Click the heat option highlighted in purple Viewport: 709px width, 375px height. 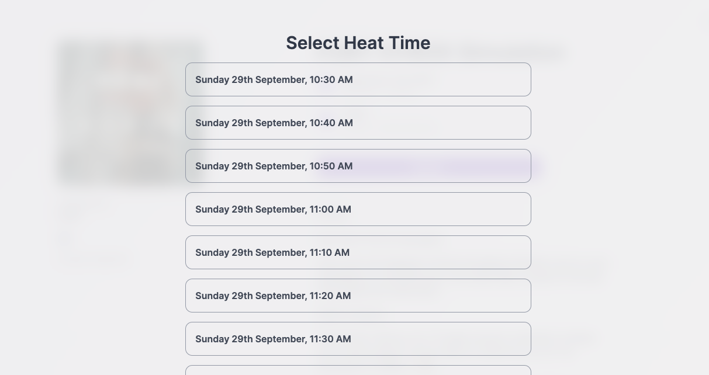click(358, 166)
